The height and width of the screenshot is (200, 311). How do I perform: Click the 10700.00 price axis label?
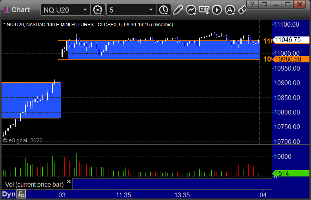pyautogui.click(x=287, y=142)
